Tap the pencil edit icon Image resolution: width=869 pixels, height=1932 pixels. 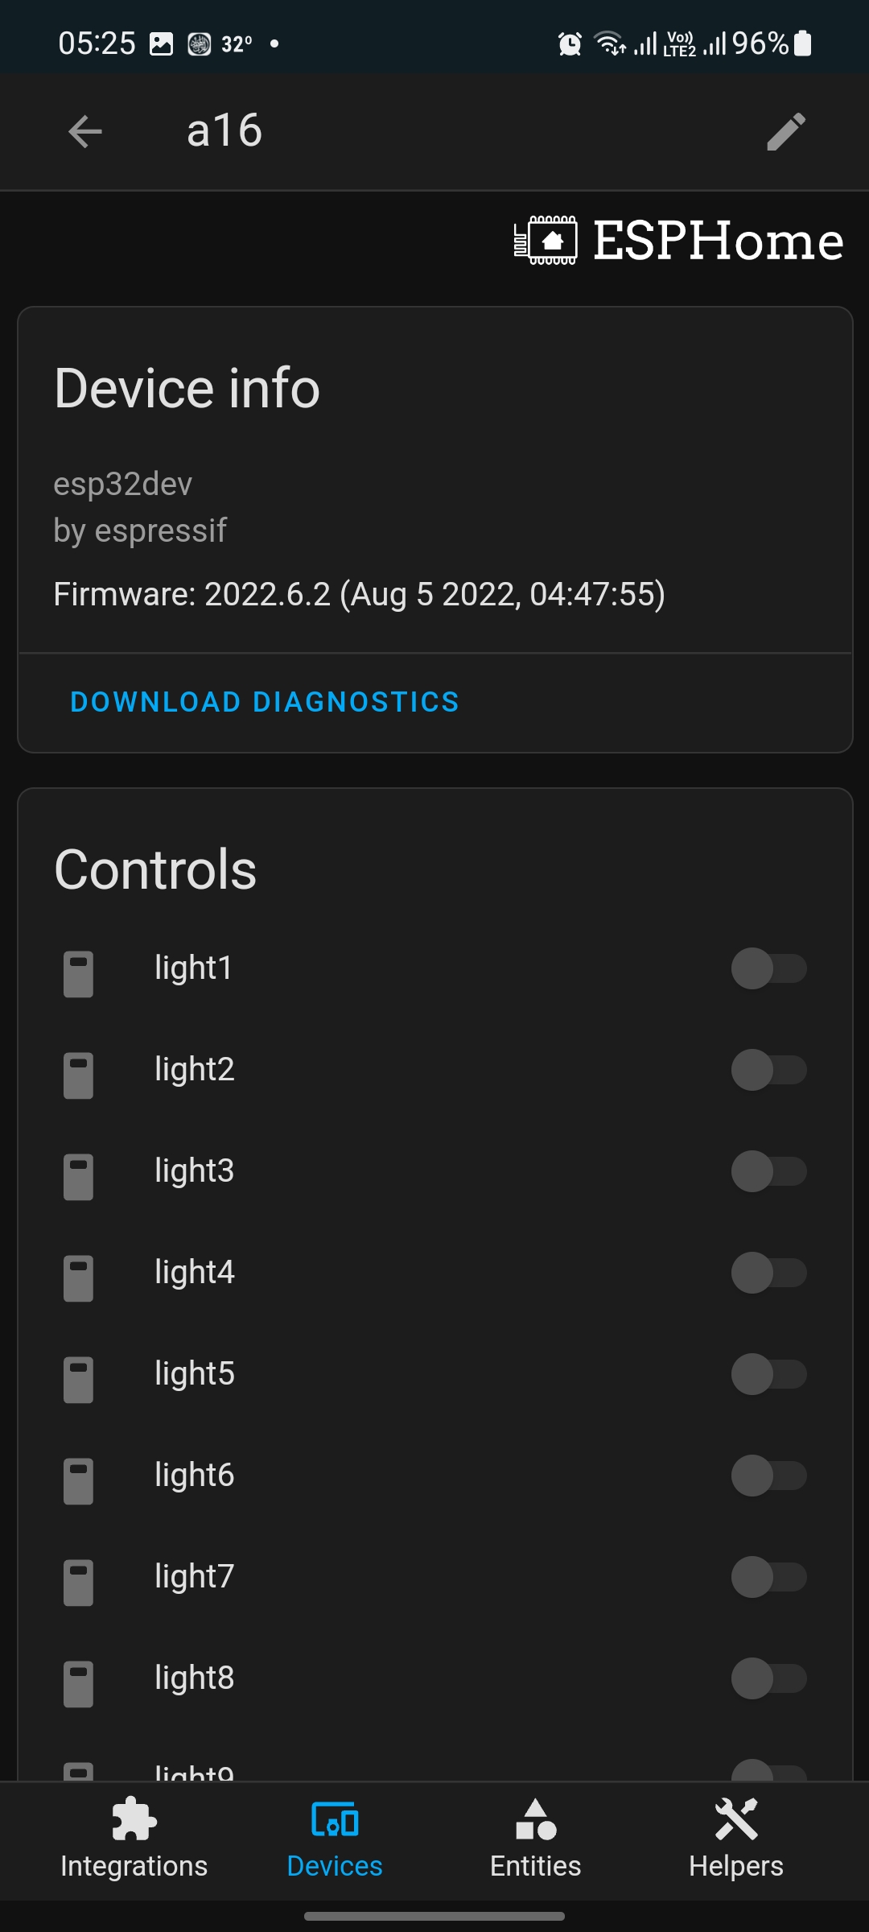785,131
